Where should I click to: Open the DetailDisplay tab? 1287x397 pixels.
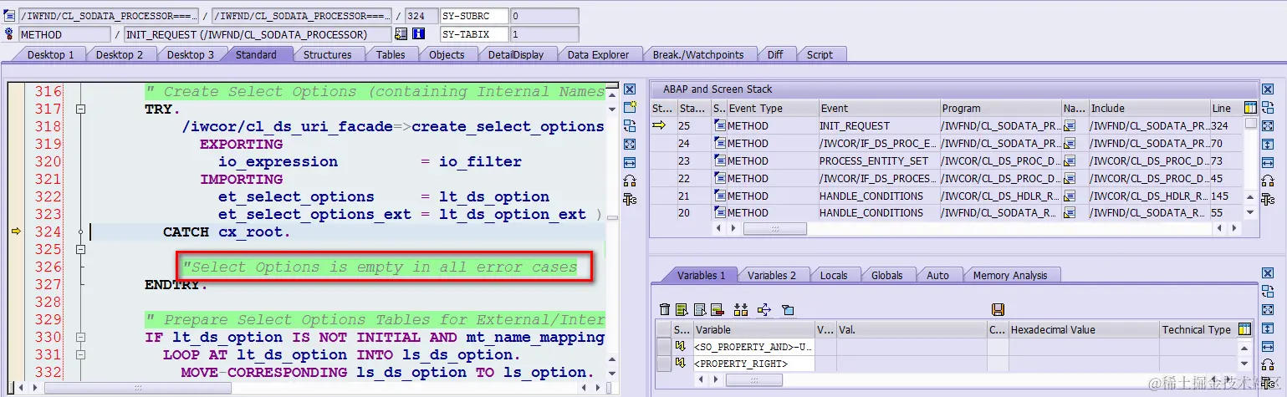click(516, 54)
